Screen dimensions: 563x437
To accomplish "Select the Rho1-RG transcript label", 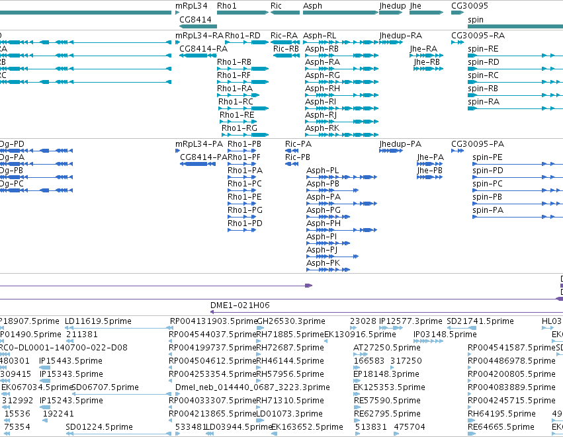I will (239, 128).
